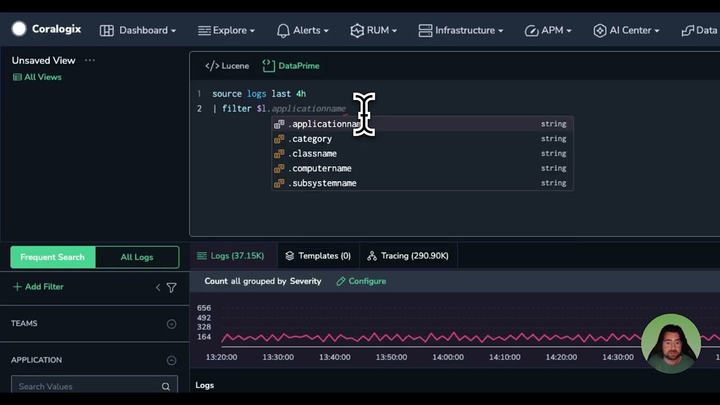Collapse filter panel with left chevron

[x=158, y=287]
